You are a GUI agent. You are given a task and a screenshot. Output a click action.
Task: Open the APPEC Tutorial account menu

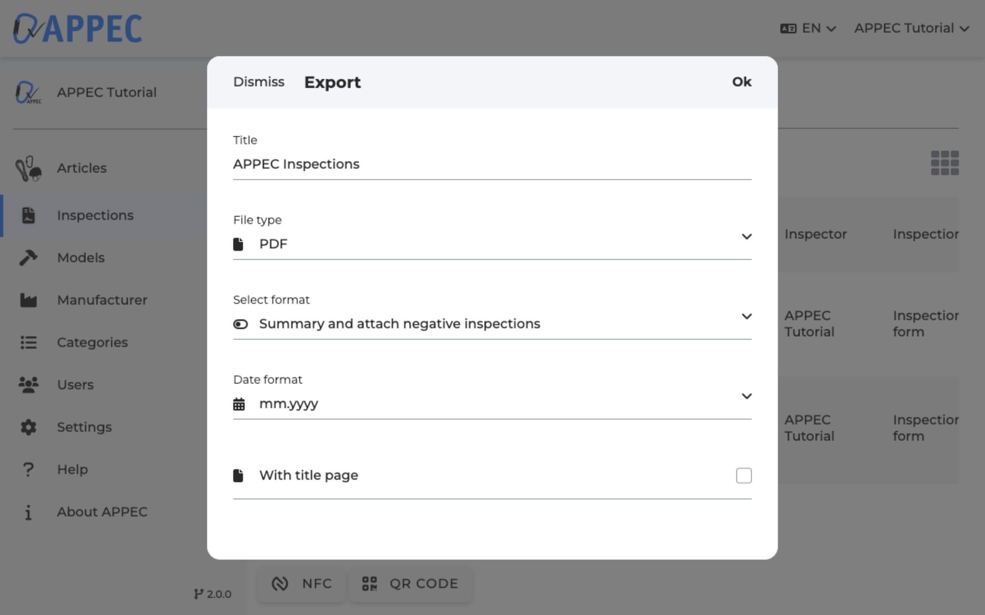pyautogui.click(x=911, y=28)
